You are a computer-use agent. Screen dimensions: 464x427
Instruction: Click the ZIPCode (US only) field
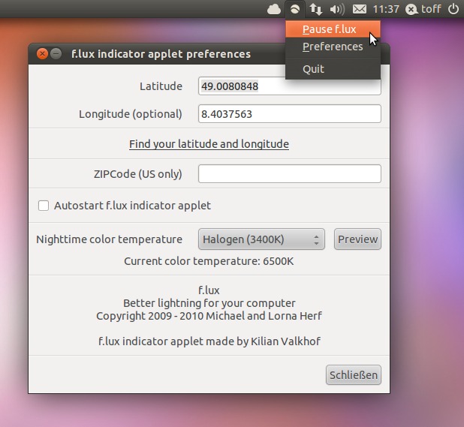[289, 174]
